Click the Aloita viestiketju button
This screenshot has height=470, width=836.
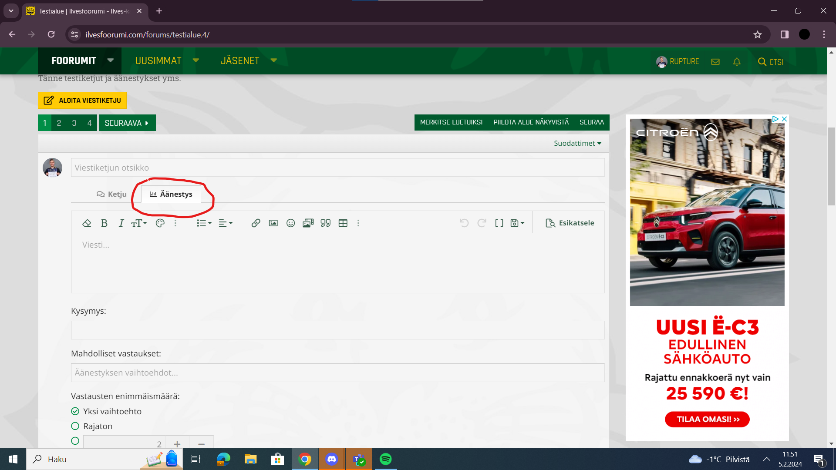82,100
